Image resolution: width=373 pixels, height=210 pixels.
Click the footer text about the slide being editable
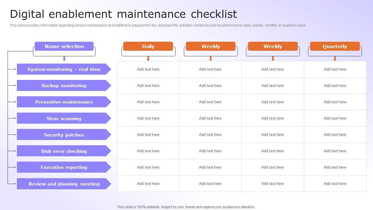click(x=186, y=207)
